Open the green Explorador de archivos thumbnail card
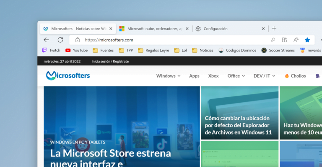 point(240,154)
